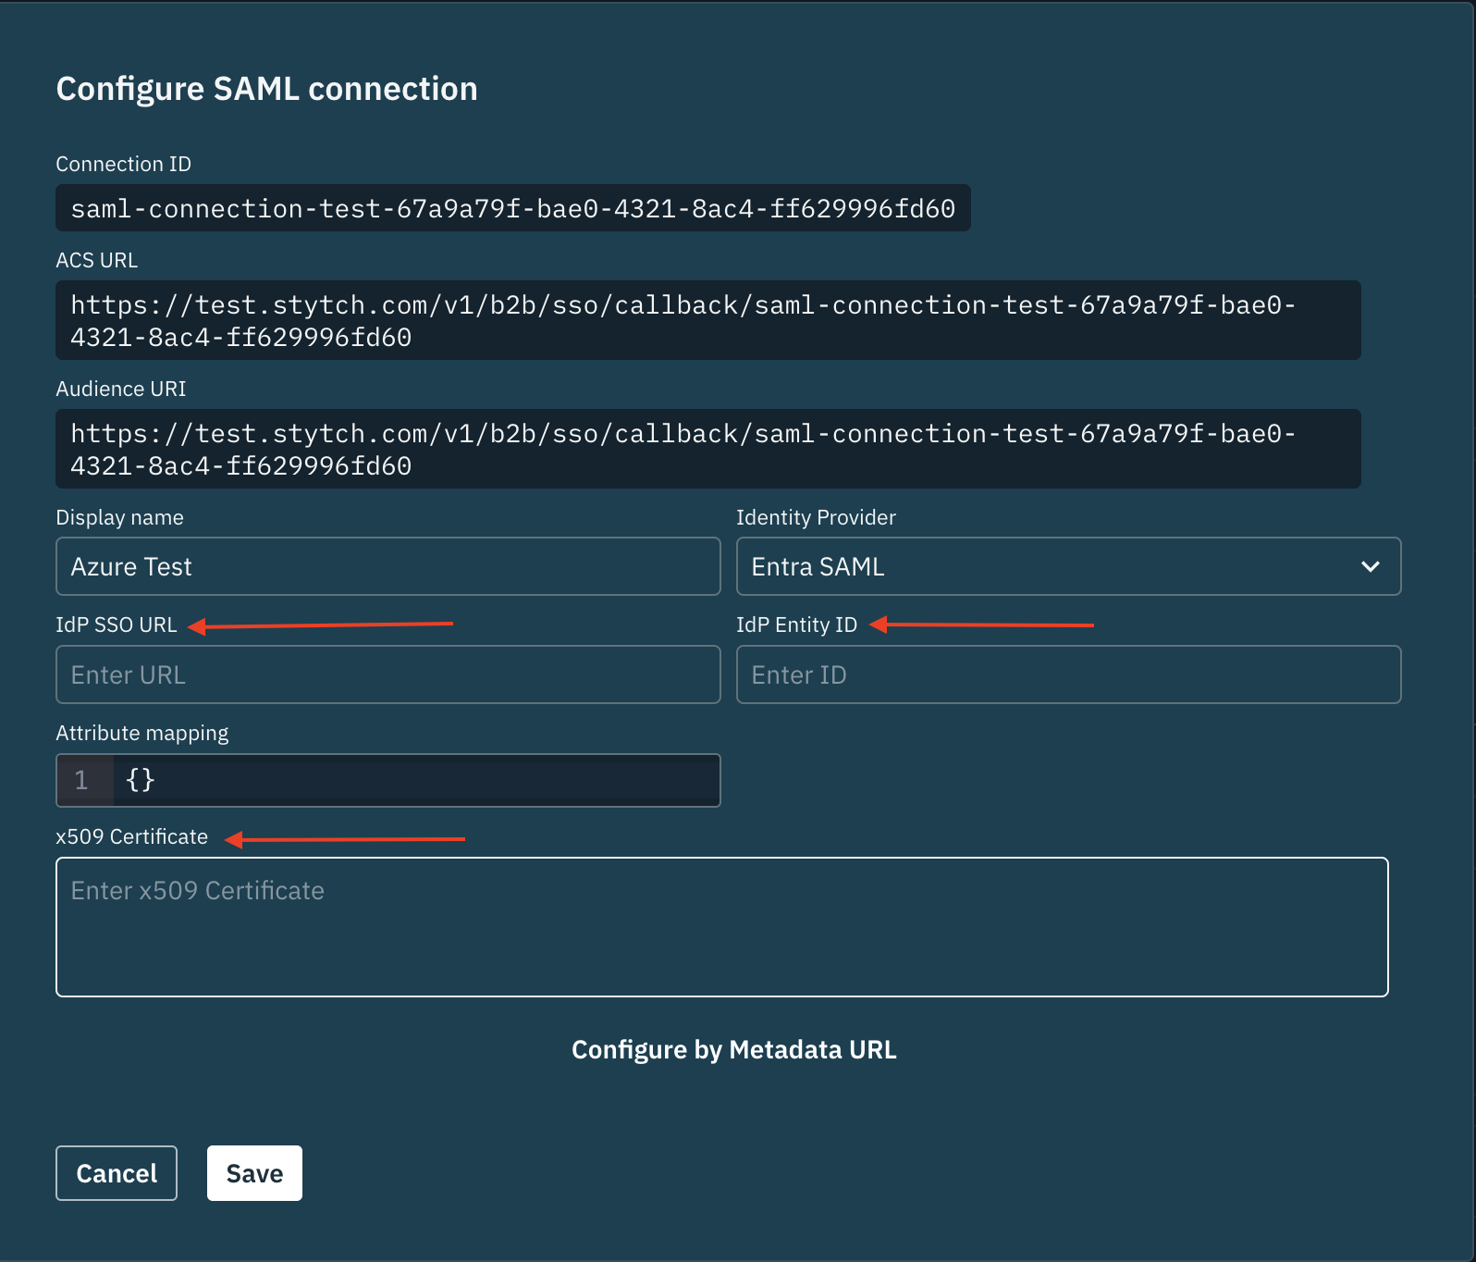Click the IdP SSO URL label
The height and width of the screenshot is (1262, 1476).
point(117,625)
